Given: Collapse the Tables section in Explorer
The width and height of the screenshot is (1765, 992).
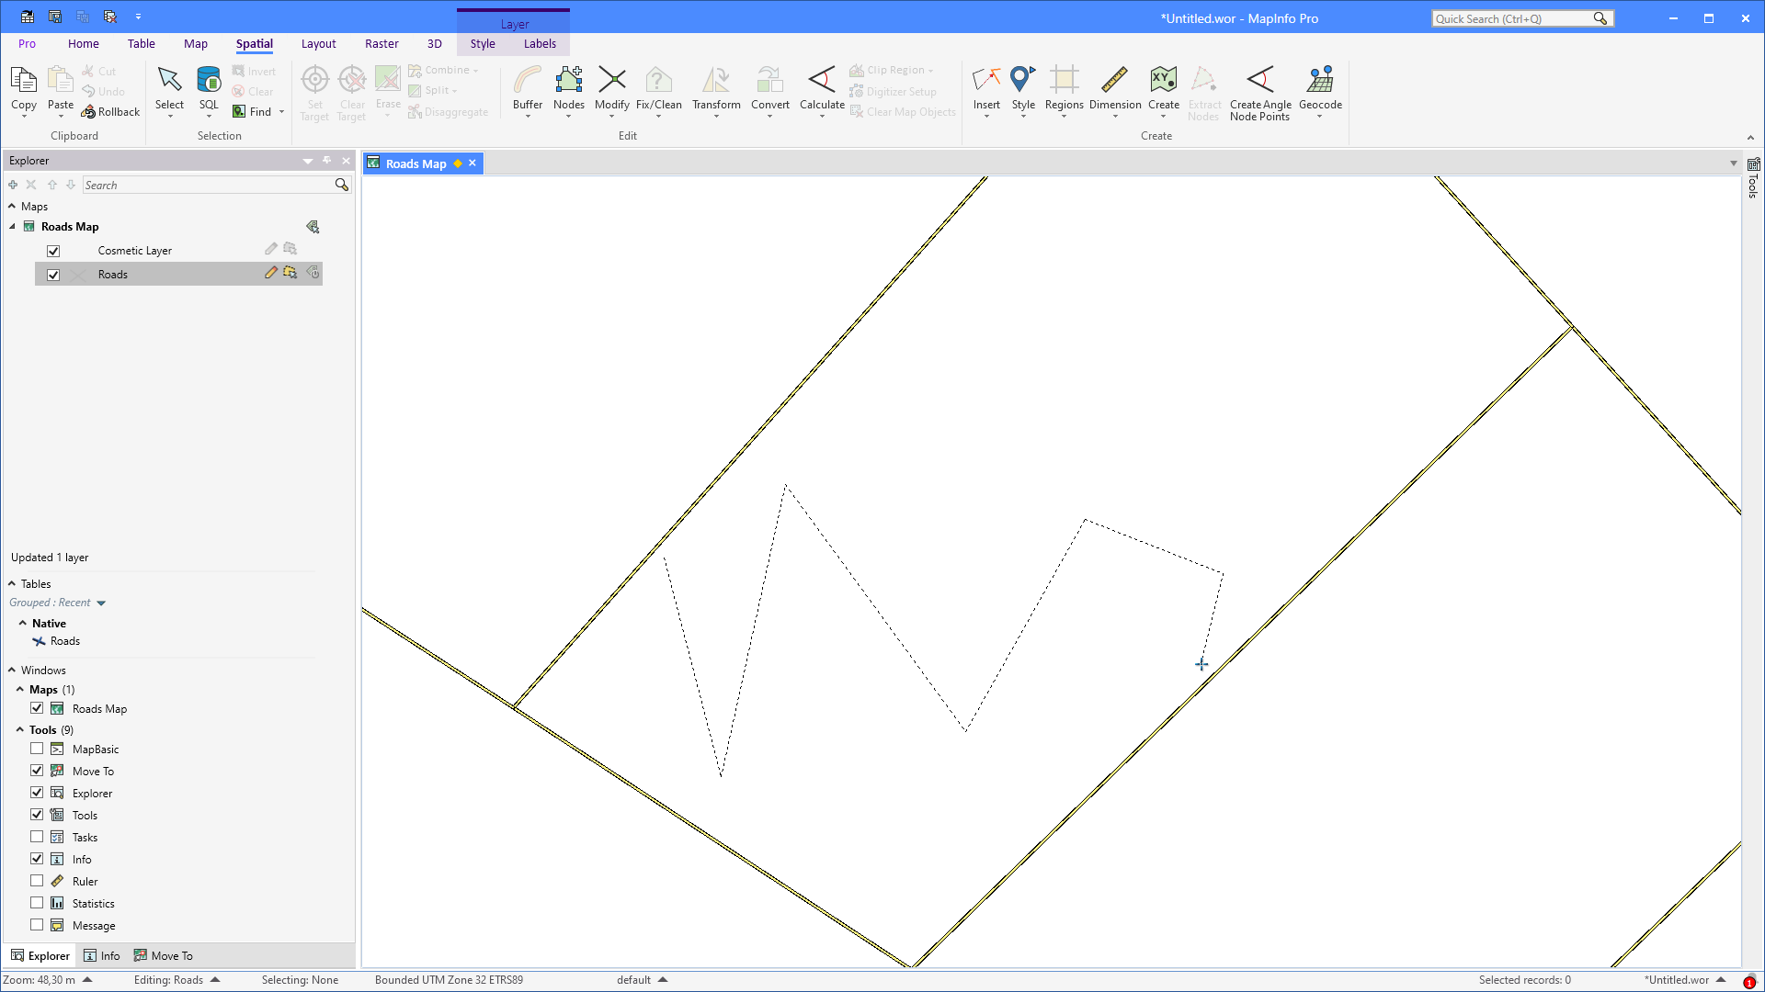Looking at the screenshot, I should [x=11, y=583].
